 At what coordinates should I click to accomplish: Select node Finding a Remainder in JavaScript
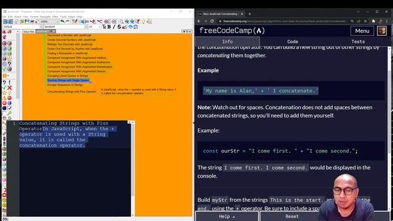tap(68, 53)
